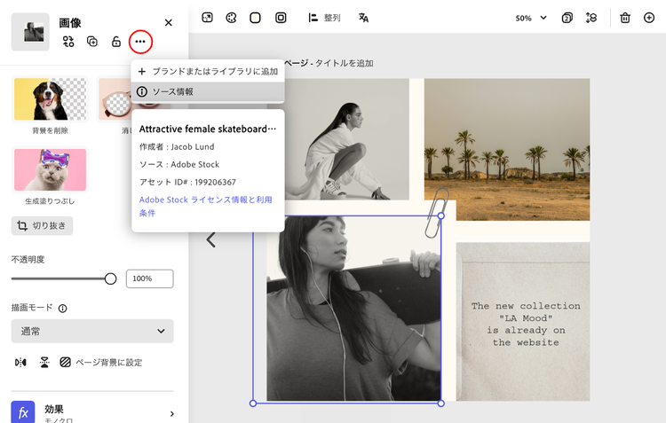
Task: Open the 50% zoom level dropdown
Action: tap(530, 18)
